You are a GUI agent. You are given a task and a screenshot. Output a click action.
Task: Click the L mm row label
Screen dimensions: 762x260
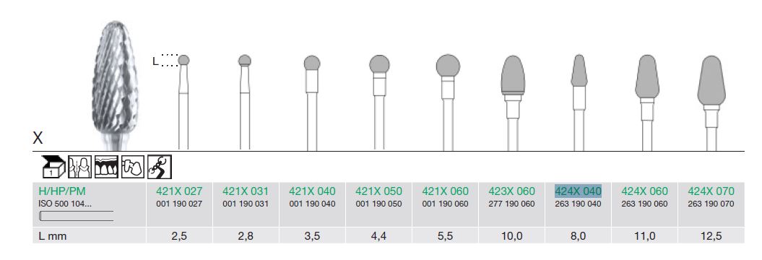(53, 236)
